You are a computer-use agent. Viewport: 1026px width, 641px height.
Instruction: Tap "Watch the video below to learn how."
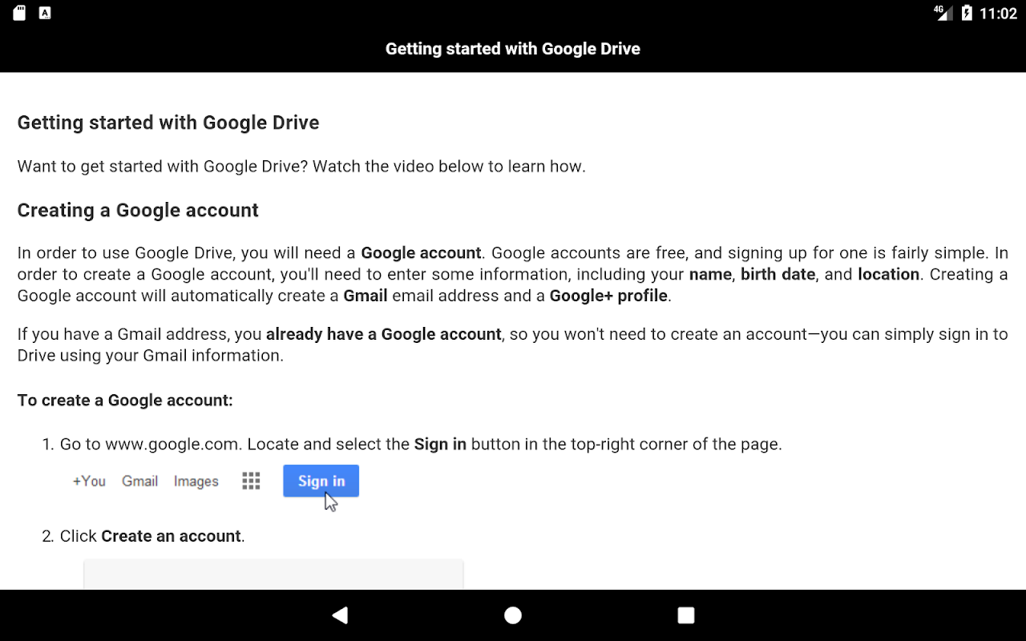[449, 167]
